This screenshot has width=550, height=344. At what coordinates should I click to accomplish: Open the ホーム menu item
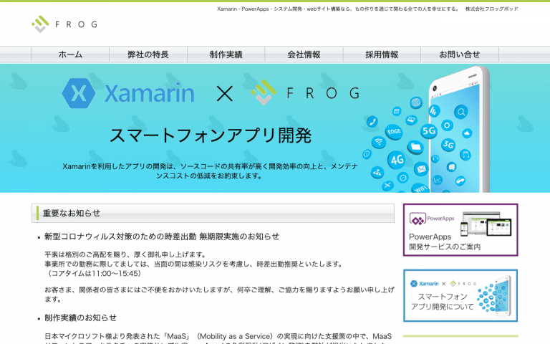[x=70, y=54]
